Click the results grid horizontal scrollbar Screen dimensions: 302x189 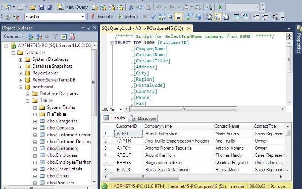[x=144, y=177]
